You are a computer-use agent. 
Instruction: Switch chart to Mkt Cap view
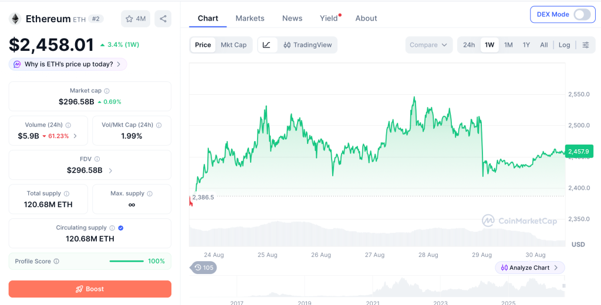pos(234,44)
